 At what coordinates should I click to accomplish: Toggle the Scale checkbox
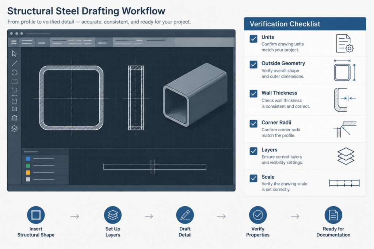pos(253,178)
